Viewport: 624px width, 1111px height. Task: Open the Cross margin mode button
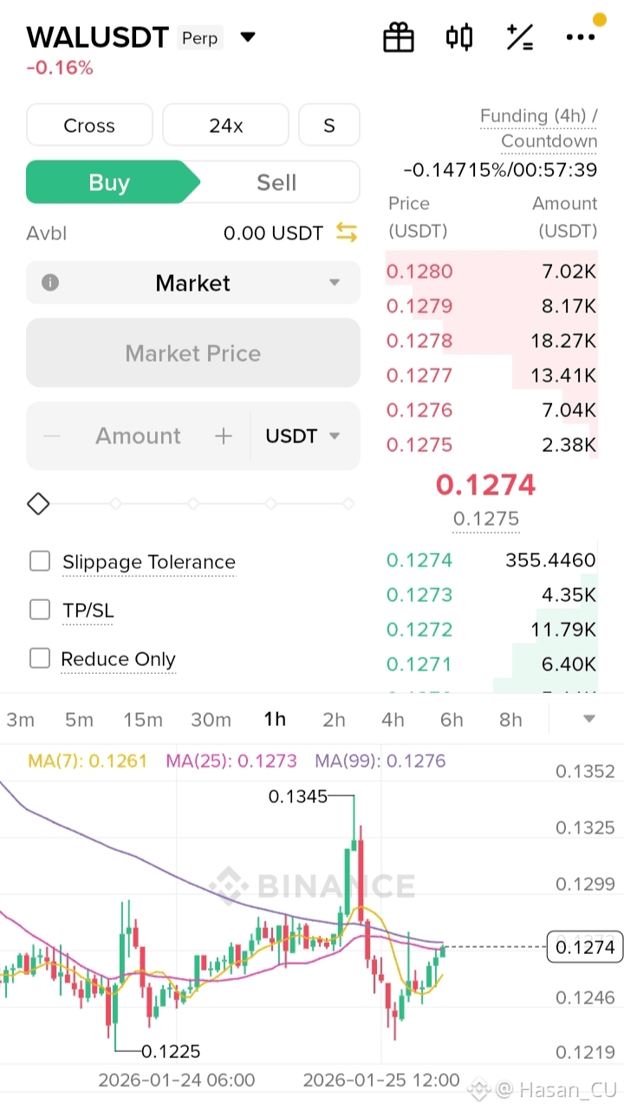pyautogui.click(x=89, y=125)
